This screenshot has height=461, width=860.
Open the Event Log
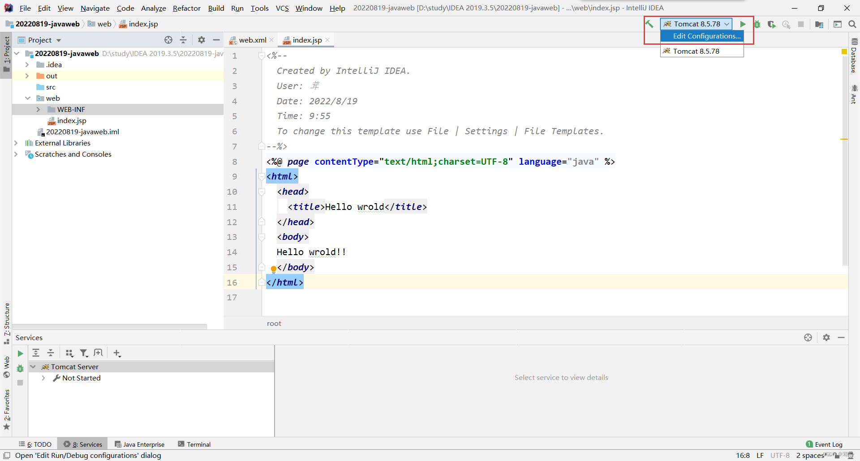(x=824, y=444)
